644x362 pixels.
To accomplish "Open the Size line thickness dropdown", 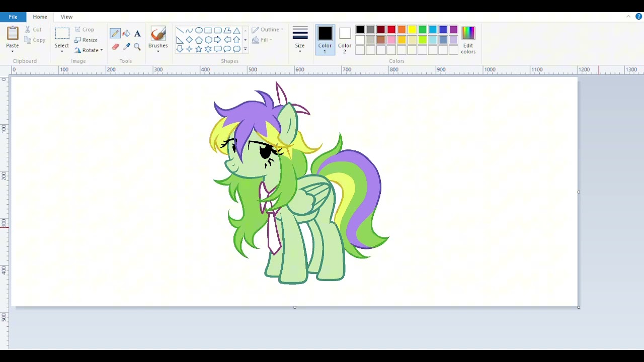I will 300,40.
